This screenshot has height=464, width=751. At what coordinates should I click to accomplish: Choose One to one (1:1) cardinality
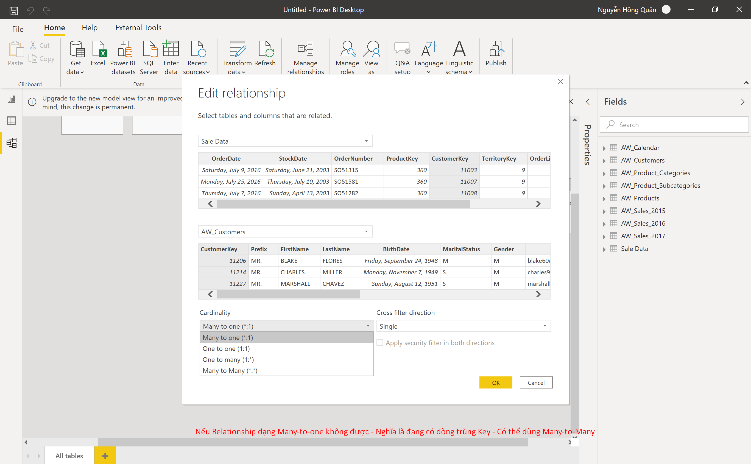tap(287, 348)
